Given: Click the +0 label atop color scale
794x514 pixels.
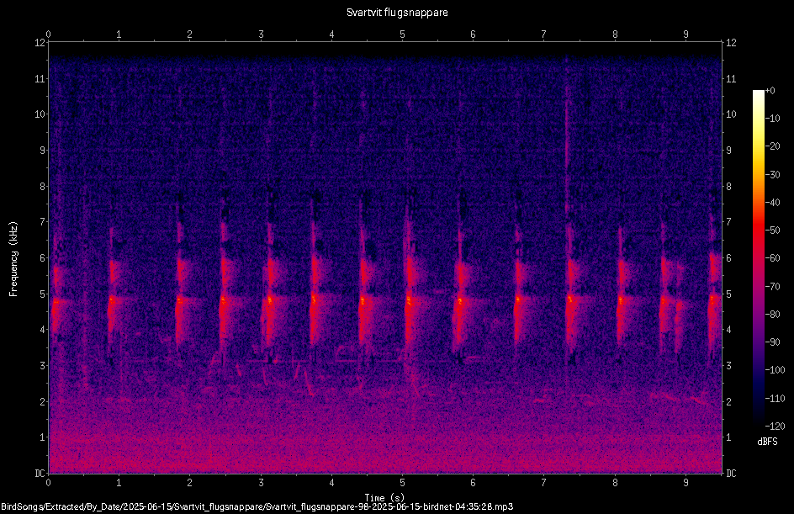Looking at the screenshot, I should [770, 91].
